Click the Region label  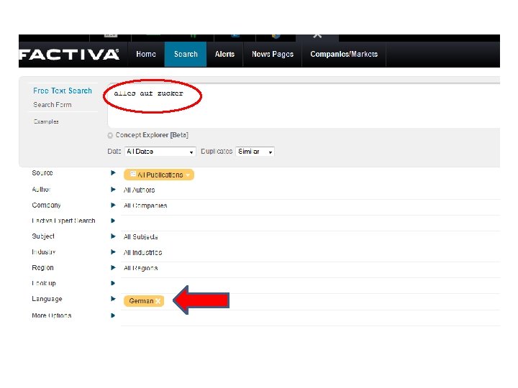coord(42,267)
